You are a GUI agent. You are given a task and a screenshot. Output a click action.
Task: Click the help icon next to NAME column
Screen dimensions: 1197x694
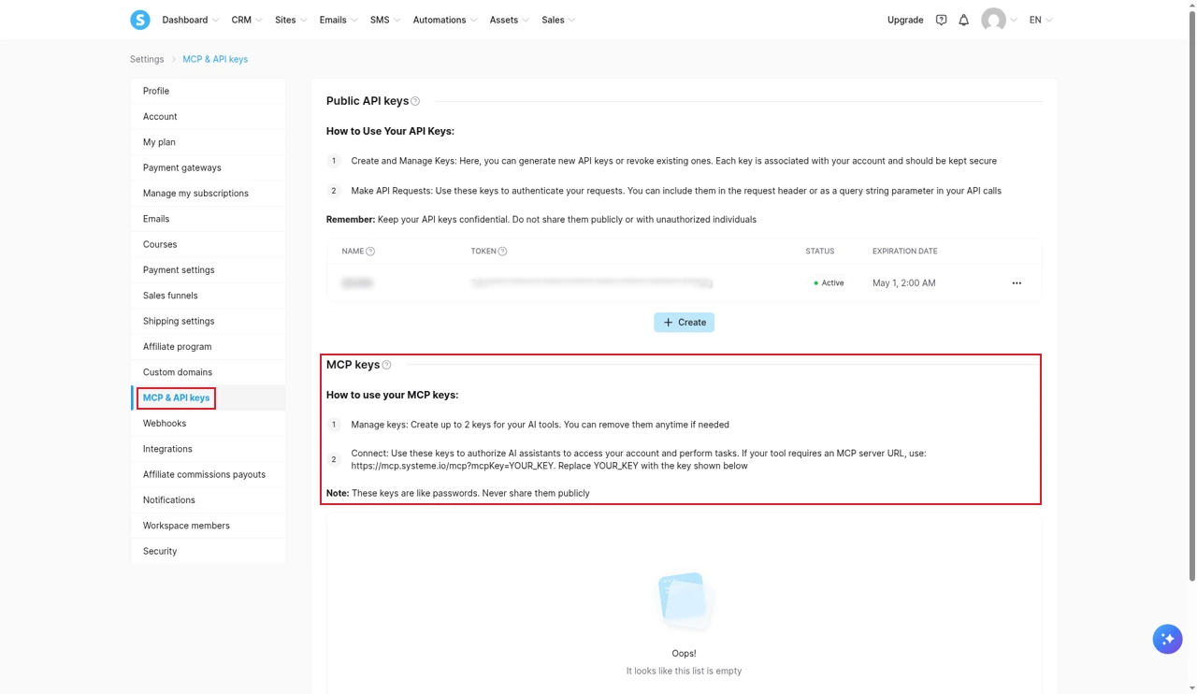click(370, 251)
